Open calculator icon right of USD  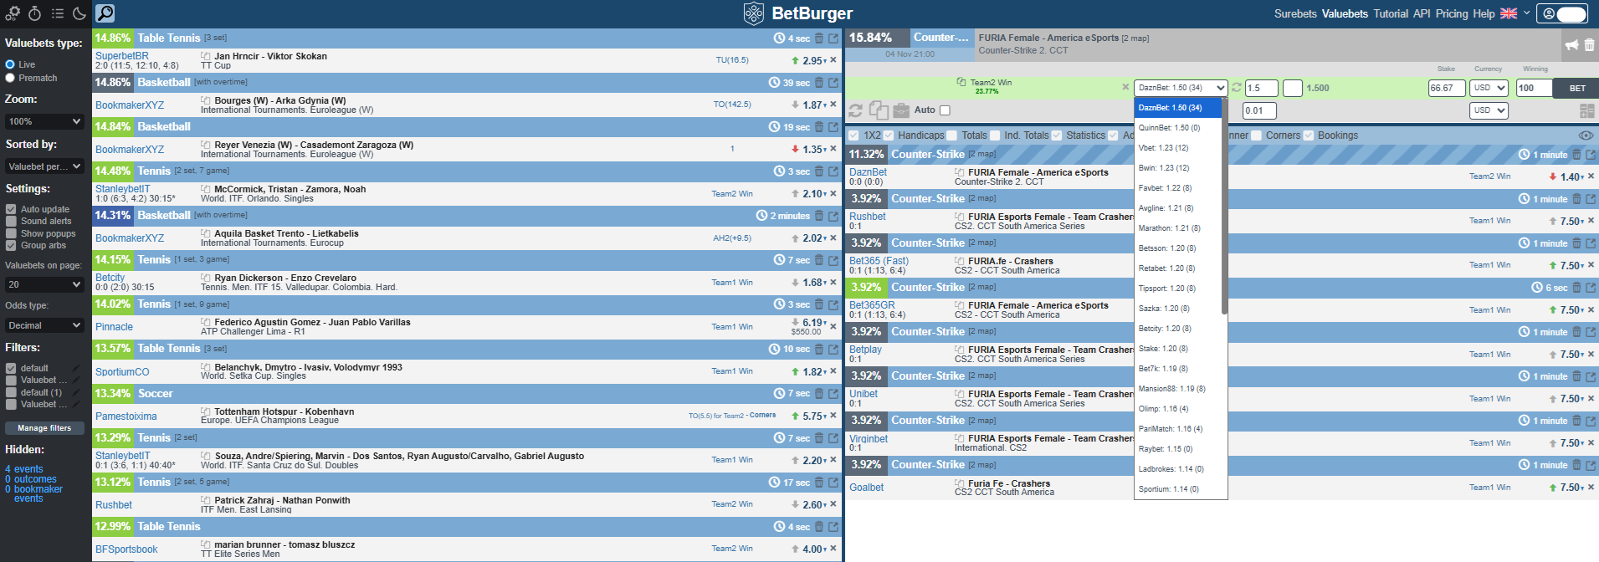1586,110
